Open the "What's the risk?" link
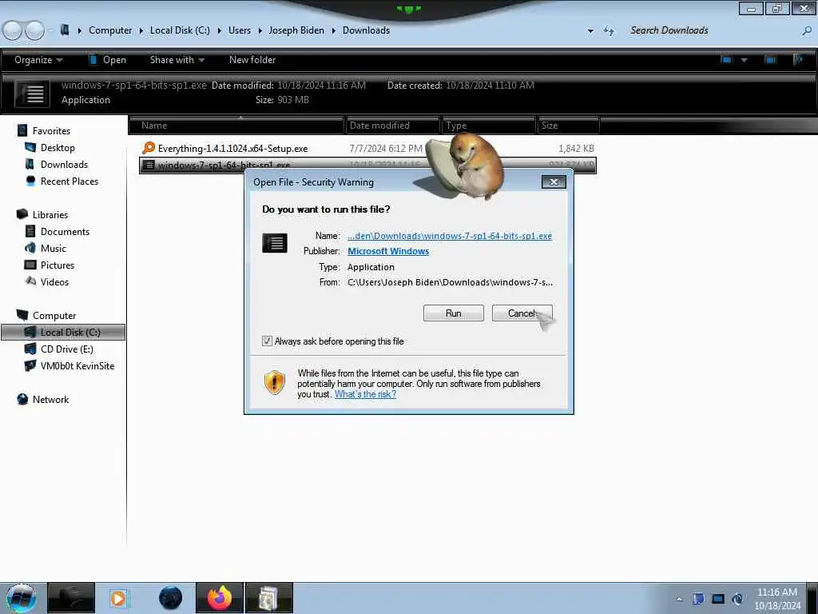Viewport: 818px width, 614px height. pos(365,394)
